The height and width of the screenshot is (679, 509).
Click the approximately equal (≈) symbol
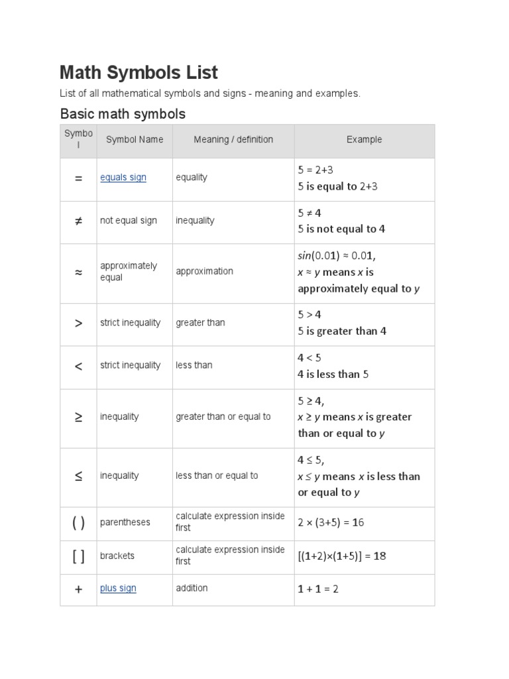[78, 272]
